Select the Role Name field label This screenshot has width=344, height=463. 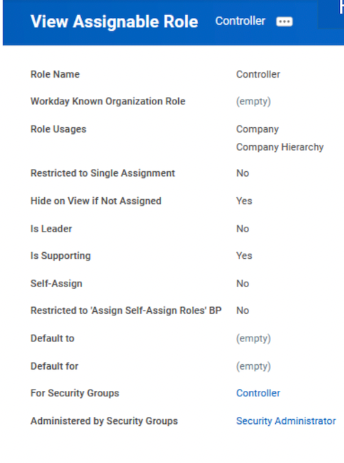[55, 74]
